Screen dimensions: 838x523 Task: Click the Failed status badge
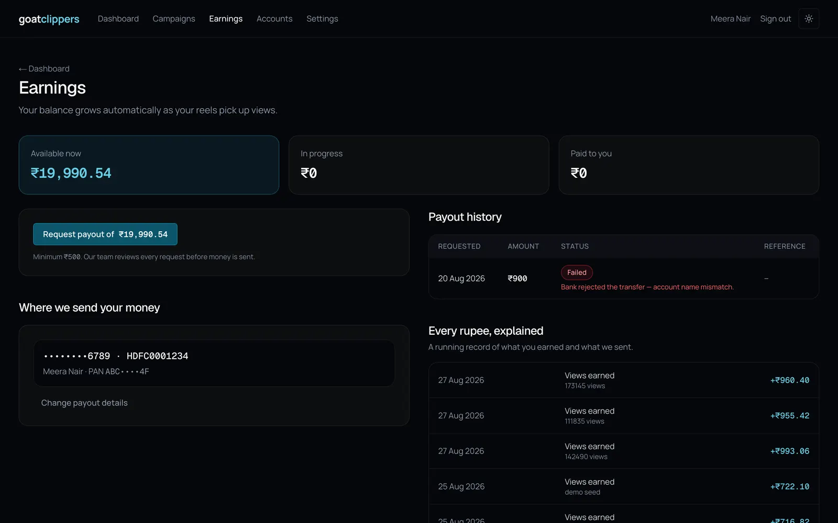[x=577, y=272]
